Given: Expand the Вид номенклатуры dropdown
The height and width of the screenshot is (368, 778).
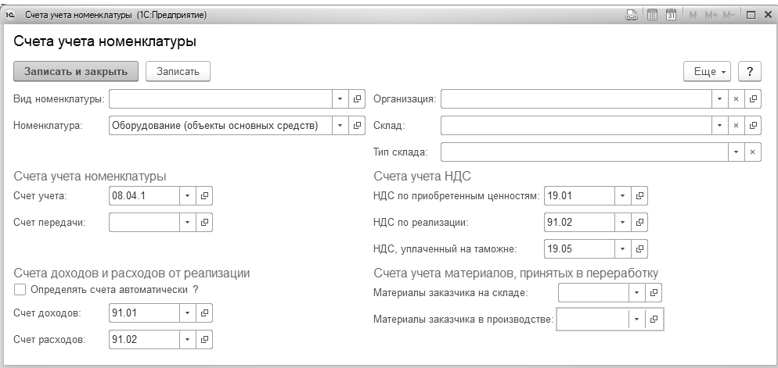Looking at the screenshot, I should (x=340, y=100).
